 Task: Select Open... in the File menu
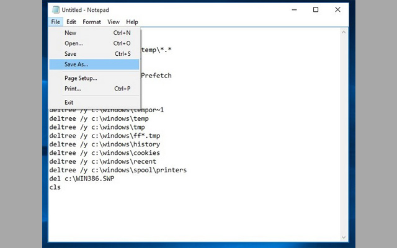click(x=74, y=43)
